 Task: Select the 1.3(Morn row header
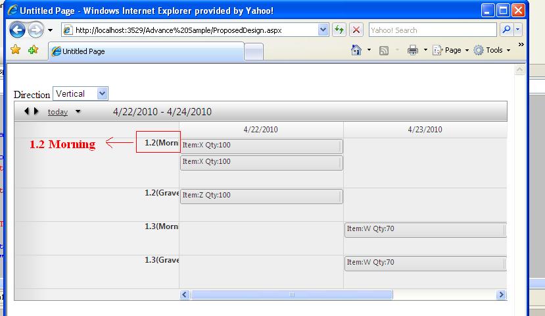tap(161, 226)
